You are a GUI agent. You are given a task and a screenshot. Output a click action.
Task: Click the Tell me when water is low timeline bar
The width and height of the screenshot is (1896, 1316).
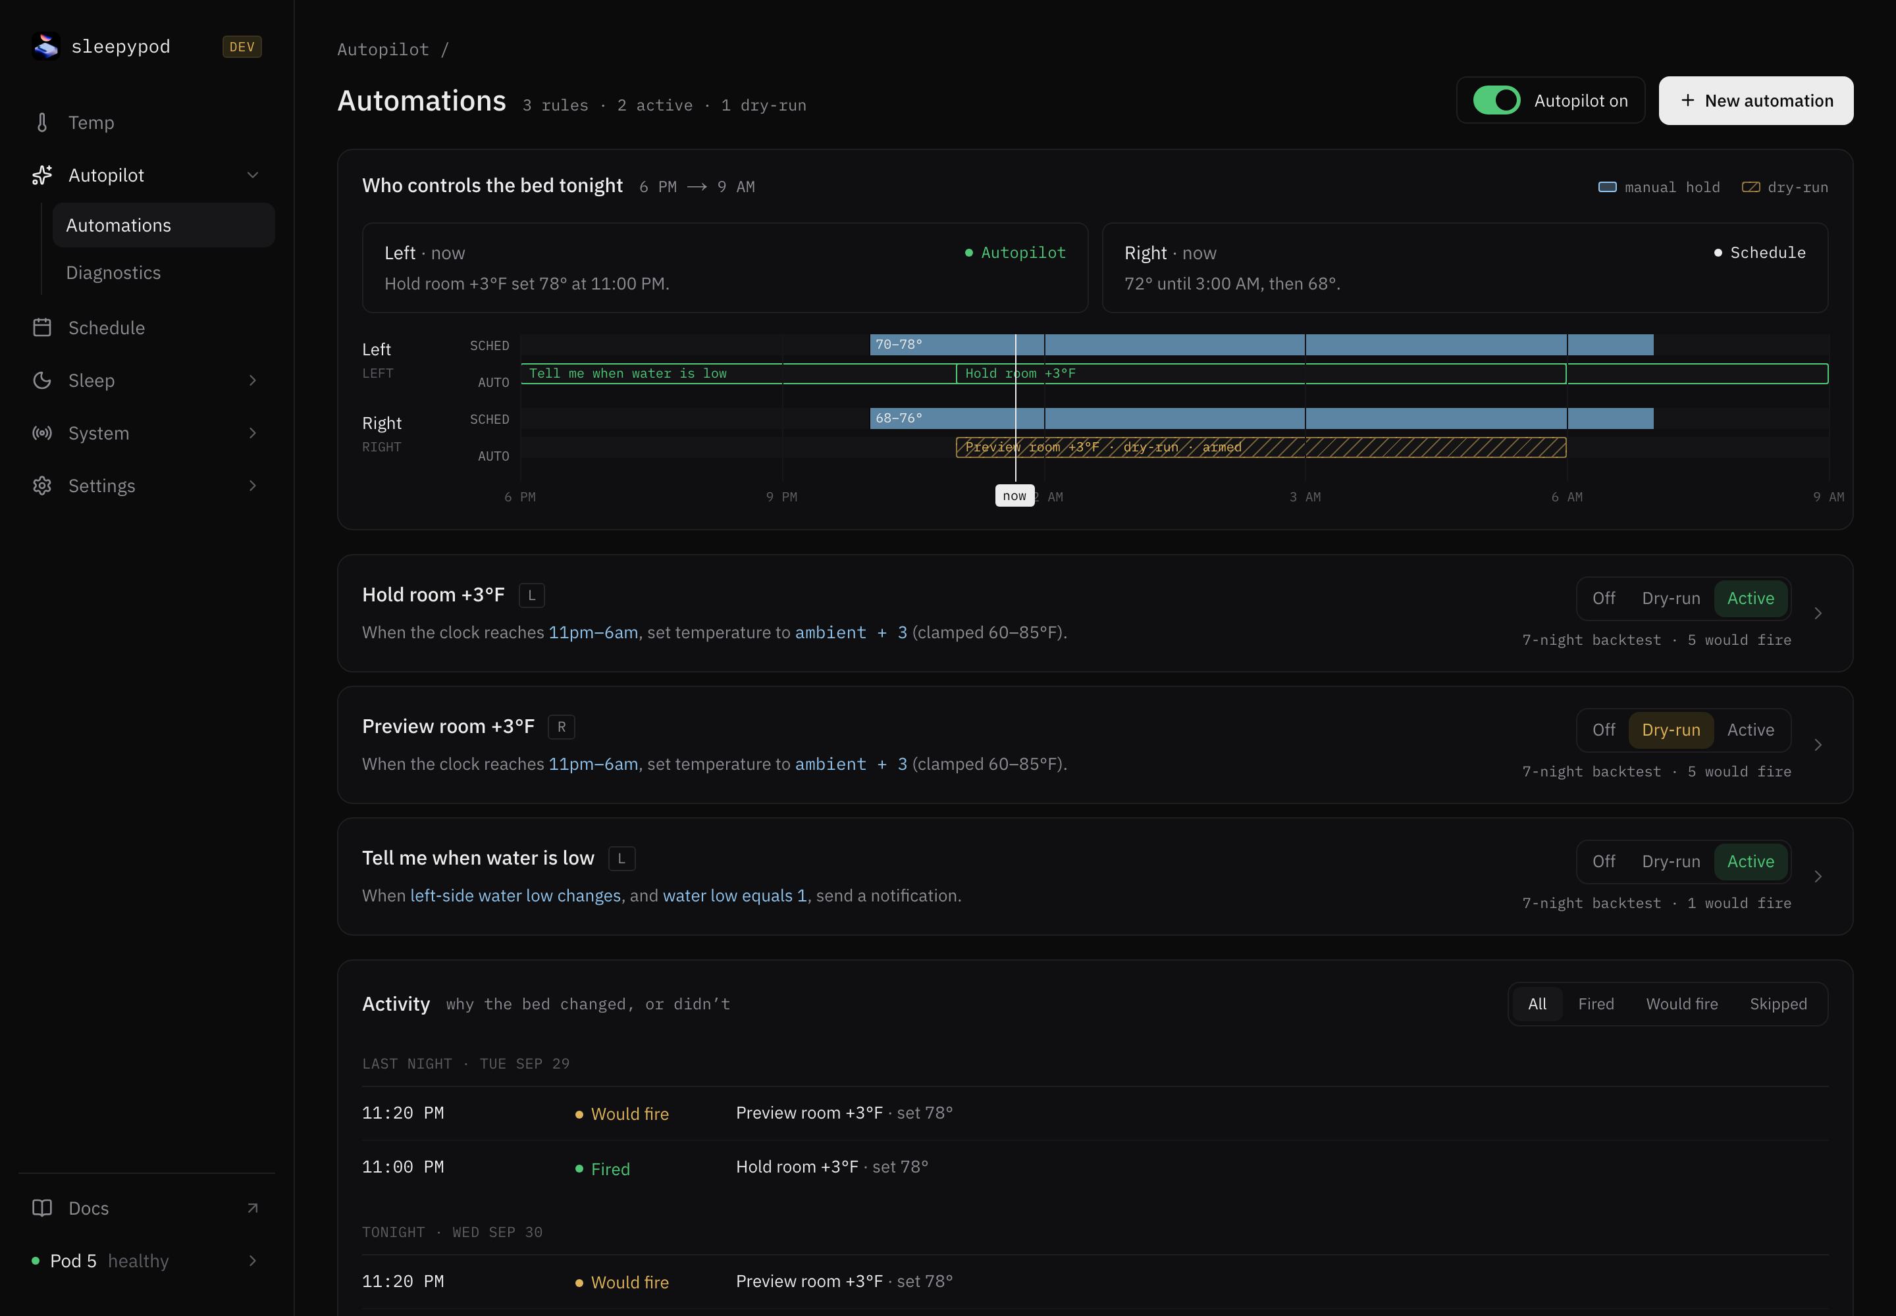click(x=739, y=374)
